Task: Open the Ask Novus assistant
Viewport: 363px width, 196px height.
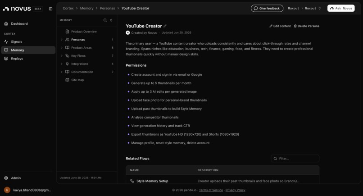Action: pos(341,9)
